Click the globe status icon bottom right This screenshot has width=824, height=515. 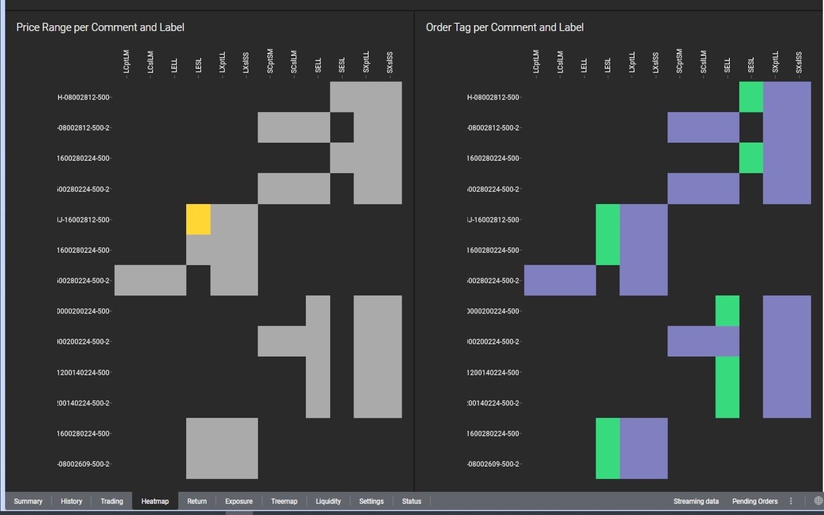tap(818, 501)
